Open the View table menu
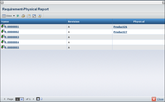Viewport: 165px width, 102px height. click(x=9, y=16)
